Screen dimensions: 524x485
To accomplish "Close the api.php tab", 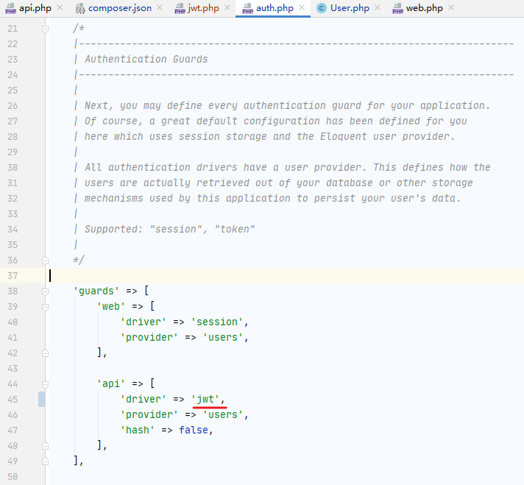I will click(60, 7).
